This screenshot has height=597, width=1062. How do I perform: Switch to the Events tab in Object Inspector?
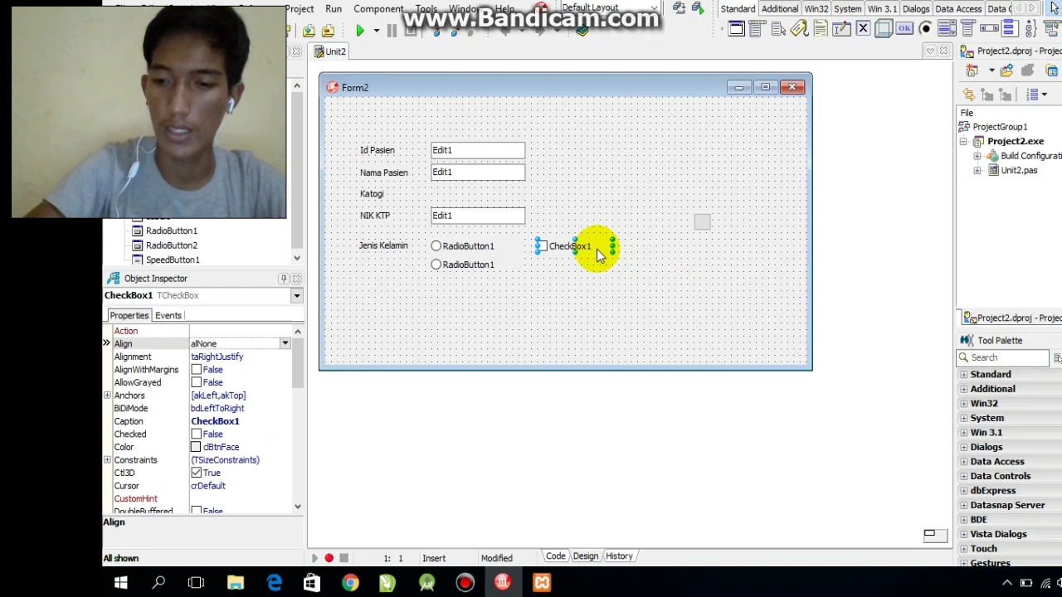(x=168, y=315)
